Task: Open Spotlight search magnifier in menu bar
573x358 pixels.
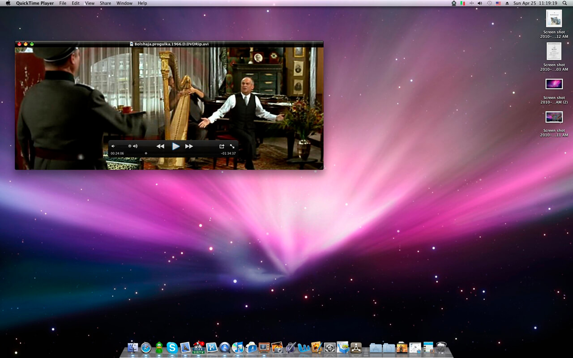Action: click(x=565, y=3)
